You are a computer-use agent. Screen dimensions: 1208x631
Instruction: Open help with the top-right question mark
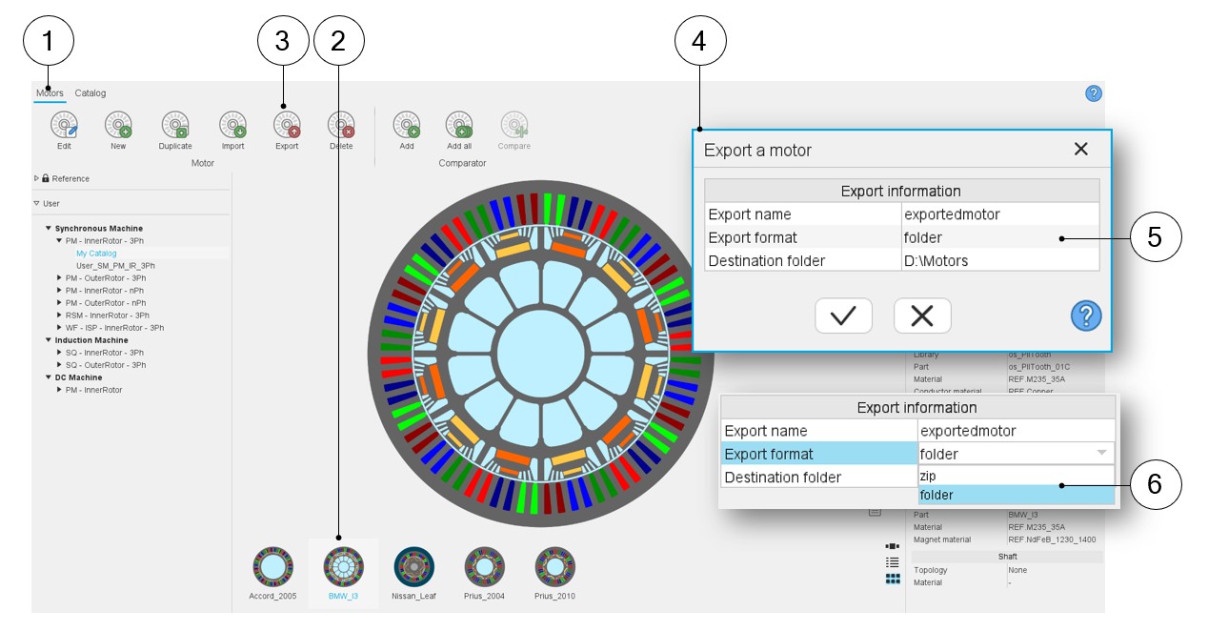[1094, 93]
